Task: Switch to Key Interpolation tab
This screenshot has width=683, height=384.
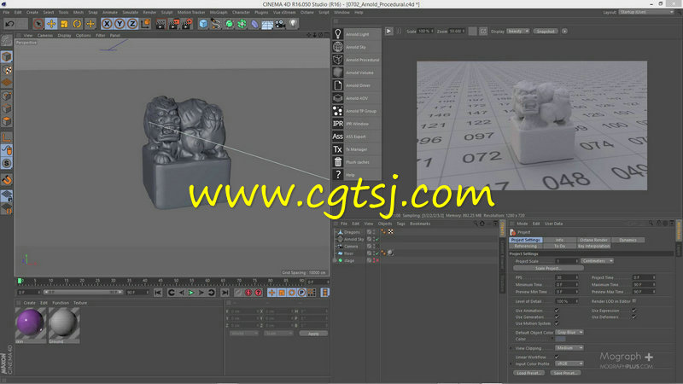Action: pyautogui.click(x=593, y=246)
